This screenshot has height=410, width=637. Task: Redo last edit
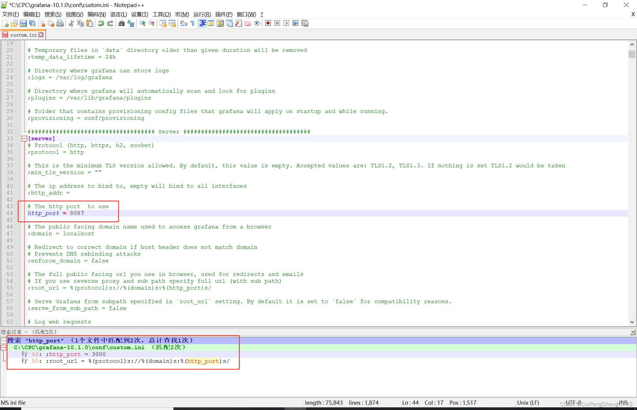click(110, 23)
